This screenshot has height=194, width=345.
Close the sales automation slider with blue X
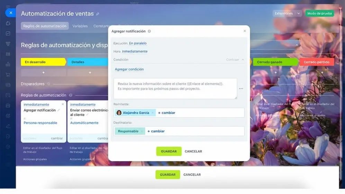(11, 13)
